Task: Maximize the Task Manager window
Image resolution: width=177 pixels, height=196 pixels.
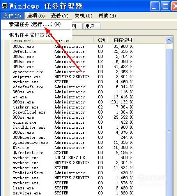Action: point(165,6)
